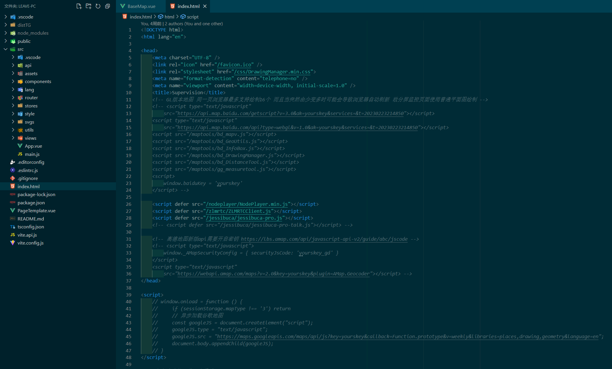Click the /favicon.ico link in code

[234, 65]
